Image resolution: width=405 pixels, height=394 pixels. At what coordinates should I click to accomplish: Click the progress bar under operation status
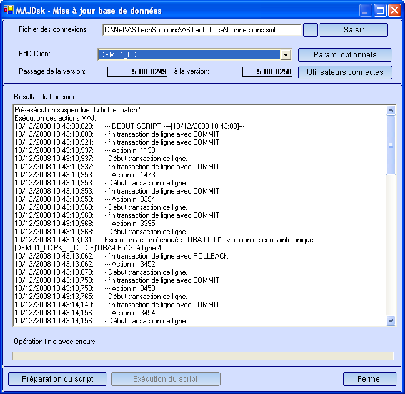pyautogui.click(x=203, y=355)
